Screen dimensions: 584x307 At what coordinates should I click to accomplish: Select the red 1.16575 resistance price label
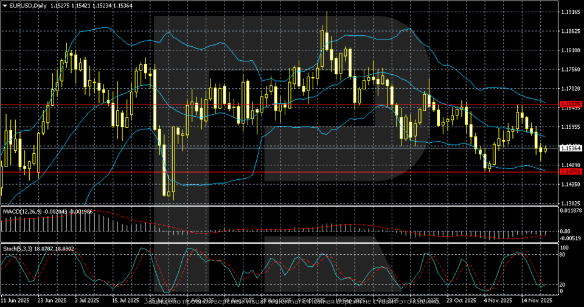click(x=571, y=105)
